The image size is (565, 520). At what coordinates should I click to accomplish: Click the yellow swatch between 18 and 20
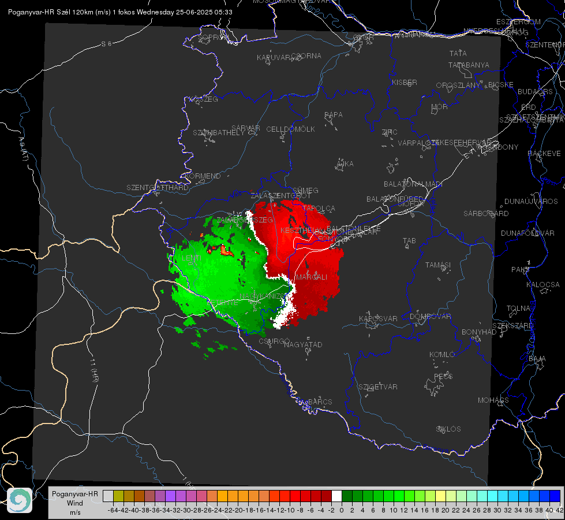441,496
